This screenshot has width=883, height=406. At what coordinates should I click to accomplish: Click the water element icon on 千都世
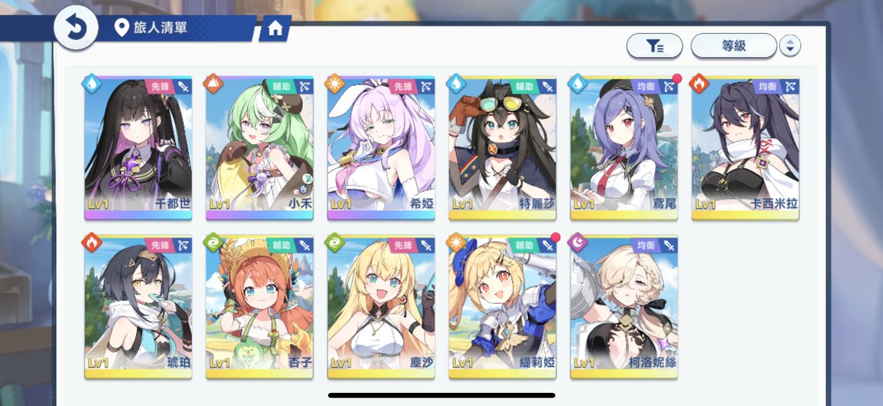point(92,84)
